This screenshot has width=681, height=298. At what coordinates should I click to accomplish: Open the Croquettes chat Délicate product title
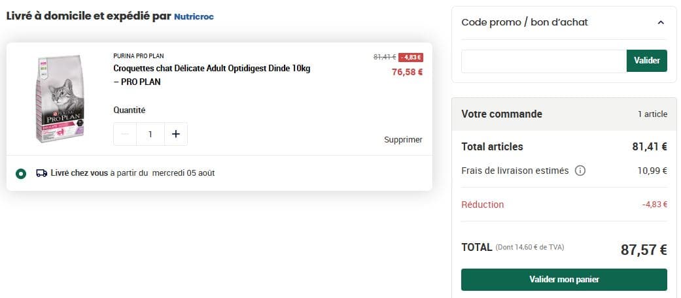coord(212,75)
